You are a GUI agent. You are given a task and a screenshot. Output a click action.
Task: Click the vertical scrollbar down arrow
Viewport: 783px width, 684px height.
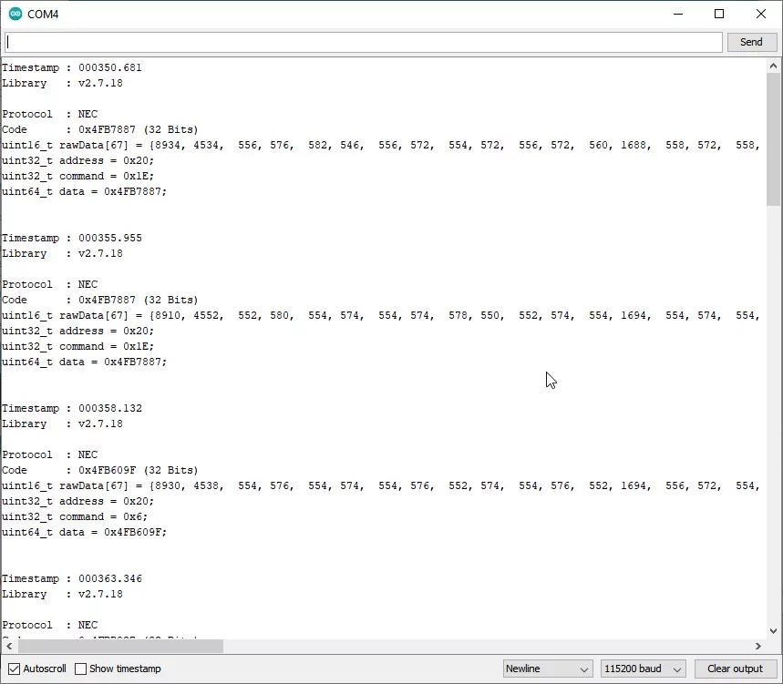(x=773, y=630)
